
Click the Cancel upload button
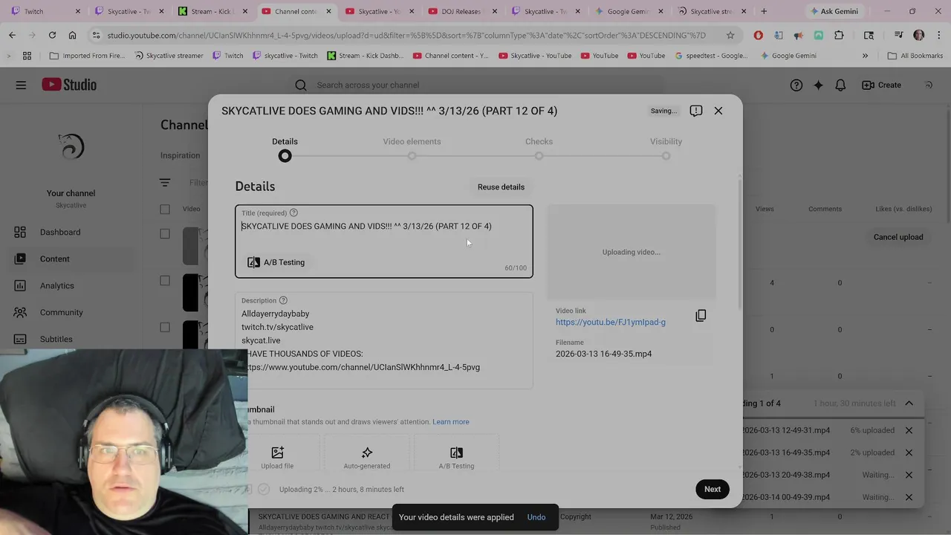(x=898, y=237)
